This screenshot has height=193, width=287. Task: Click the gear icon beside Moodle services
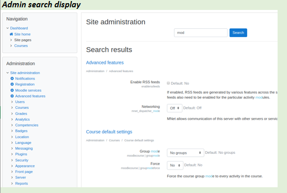click(12, 90)
